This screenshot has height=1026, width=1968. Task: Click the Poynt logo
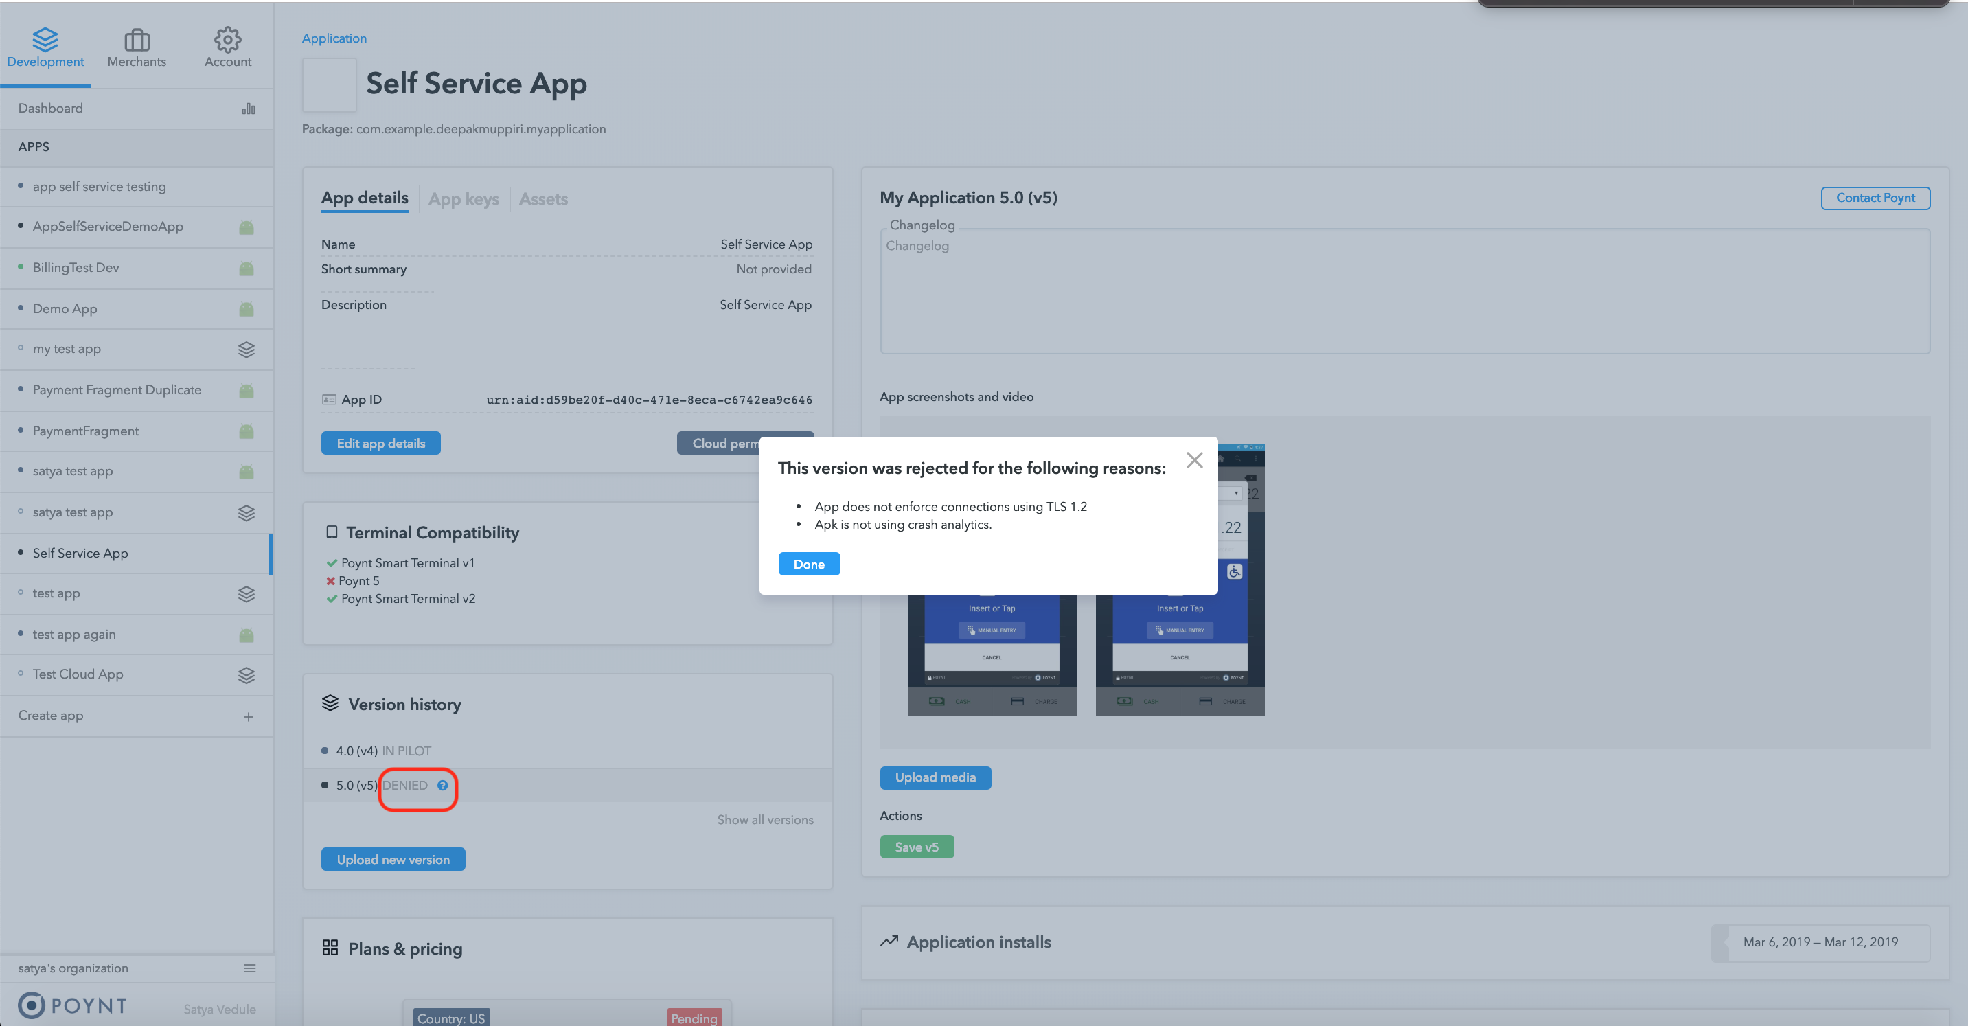[x=73, y=1005]
